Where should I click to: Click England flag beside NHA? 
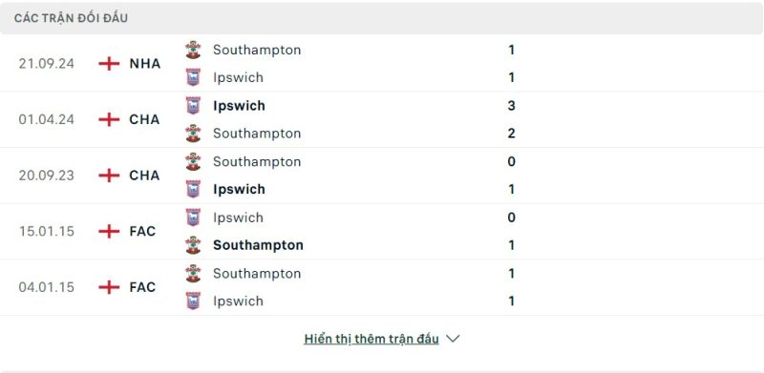point(109,64)
